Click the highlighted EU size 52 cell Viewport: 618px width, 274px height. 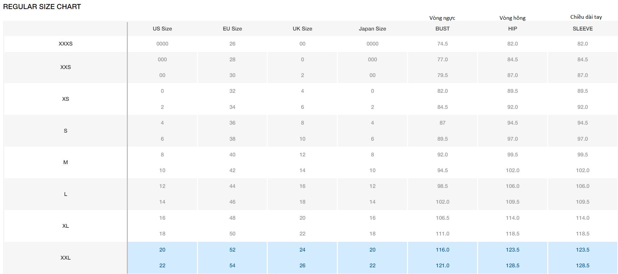tap(232, 250)
